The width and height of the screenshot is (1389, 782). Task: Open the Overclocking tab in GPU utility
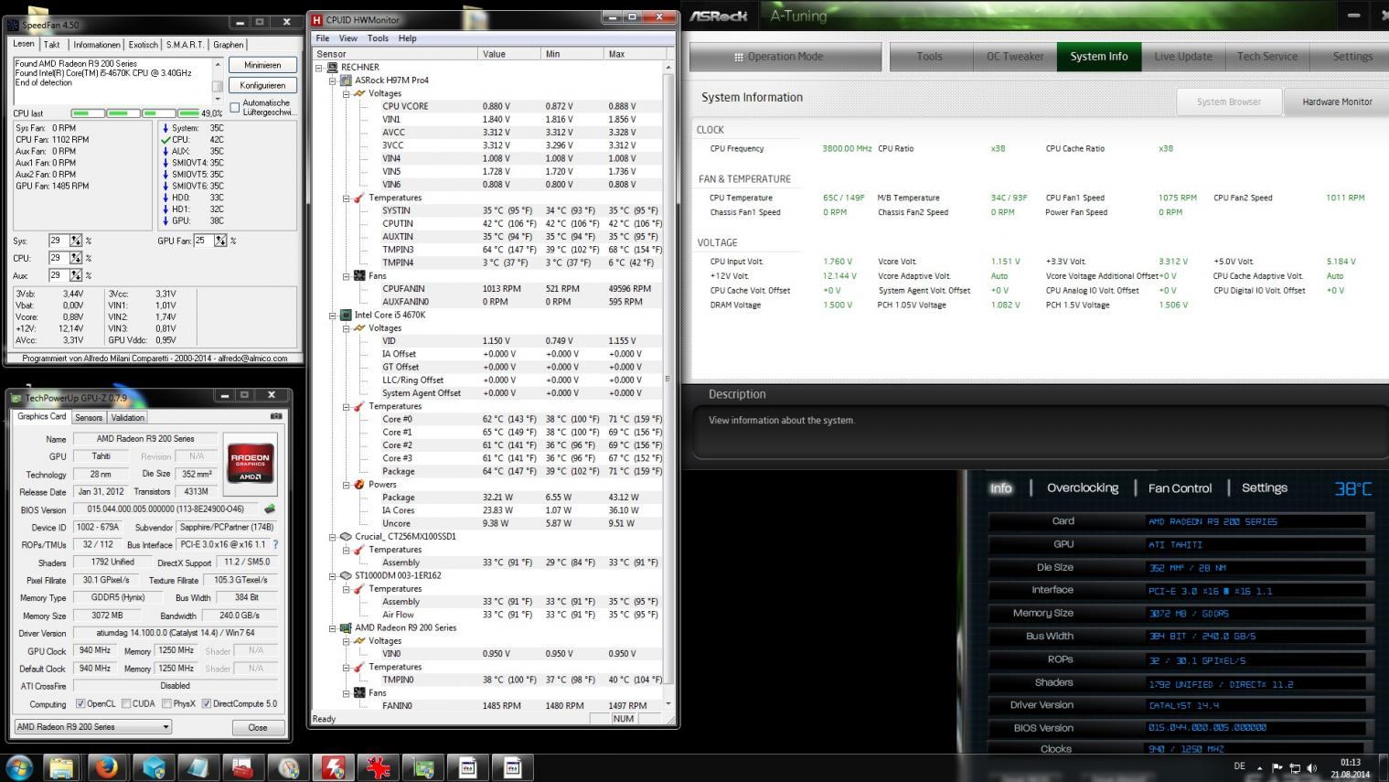[1083, 488]
